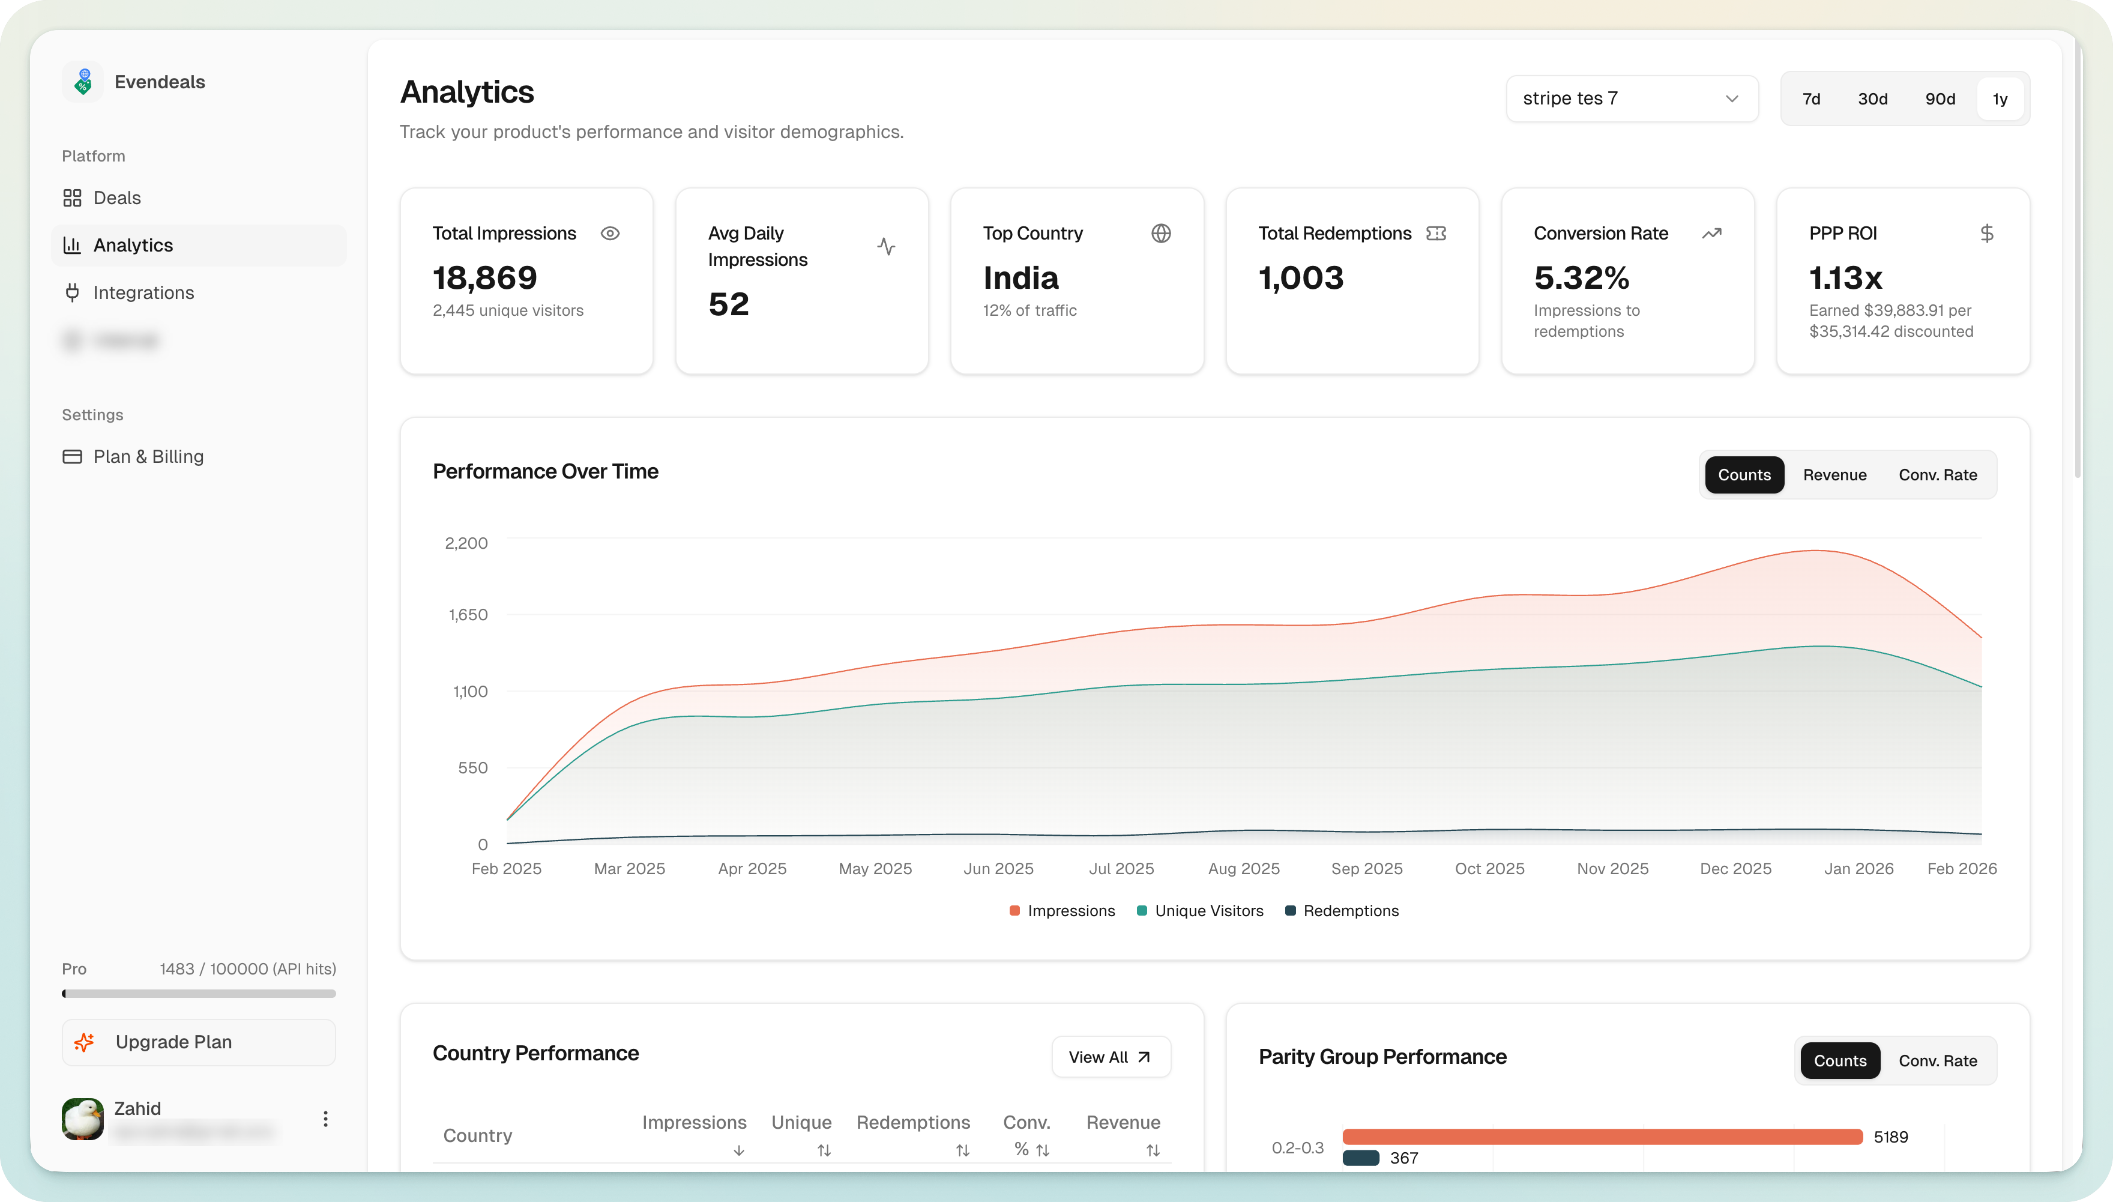Open Integrations in the sidebar
Viewport: 2113px width, 1202px height.
(199, 292)
